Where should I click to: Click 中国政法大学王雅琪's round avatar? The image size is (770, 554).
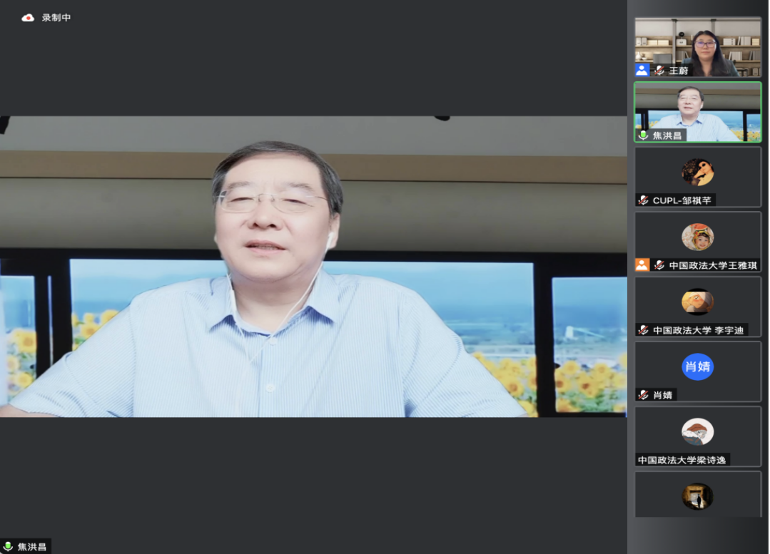pos(697,237)
